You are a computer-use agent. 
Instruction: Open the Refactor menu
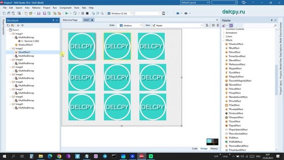tap(36, 8)
